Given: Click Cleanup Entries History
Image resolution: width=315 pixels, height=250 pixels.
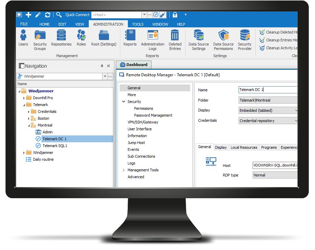Looking at the screenshot, I should coord(278,40).
